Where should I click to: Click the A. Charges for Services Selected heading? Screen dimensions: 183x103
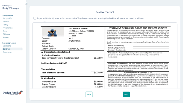click(55, 52)
